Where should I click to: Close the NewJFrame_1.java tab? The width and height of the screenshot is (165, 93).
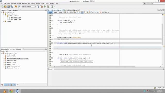pyautogui.click(x=63, y=10)
